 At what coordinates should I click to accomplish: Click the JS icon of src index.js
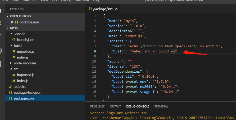pos(14,81)
